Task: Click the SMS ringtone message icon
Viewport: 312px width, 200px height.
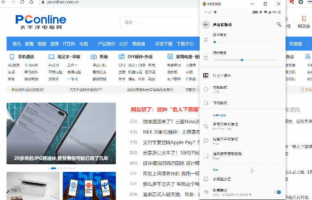Action: pos(206,141)
